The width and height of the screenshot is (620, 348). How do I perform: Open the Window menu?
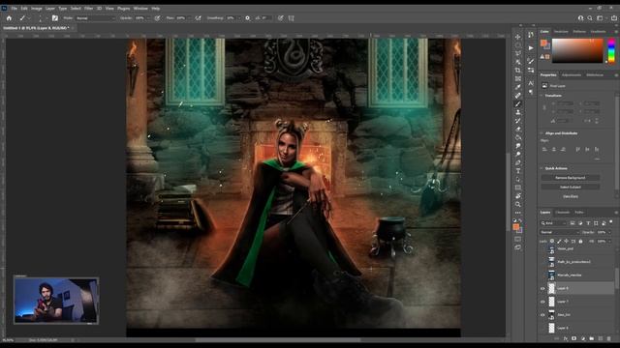click(140, 9)
